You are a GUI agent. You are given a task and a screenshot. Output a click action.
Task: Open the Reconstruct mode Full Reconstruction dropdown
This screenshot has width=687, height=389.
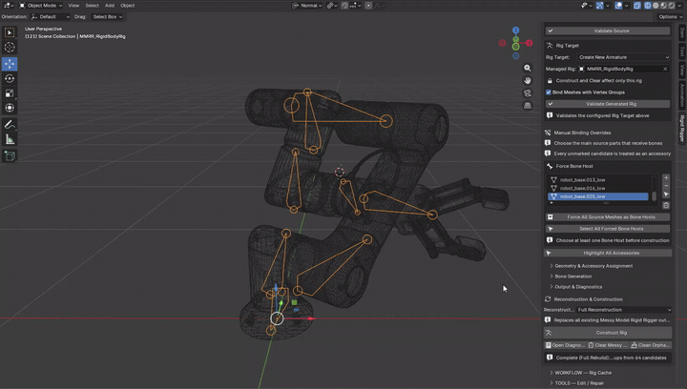pos(623,310)
